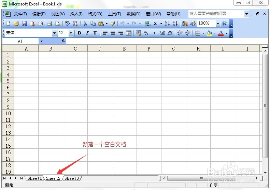Screen dimensions: 270x190
Task: Align text right in cell
Action: pos(121,33)
